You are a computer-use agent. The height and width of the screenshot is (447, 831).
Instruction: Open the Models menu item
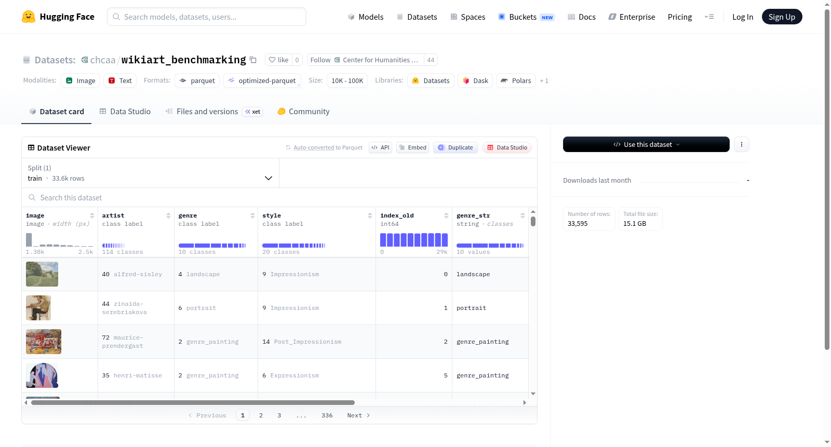pos(365,17)
